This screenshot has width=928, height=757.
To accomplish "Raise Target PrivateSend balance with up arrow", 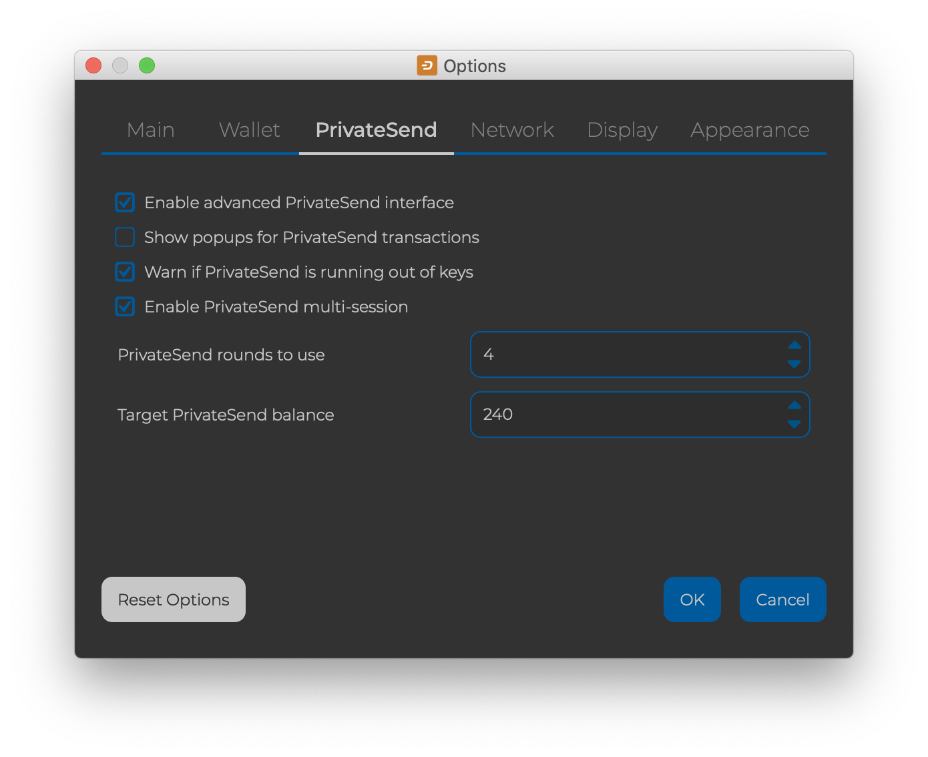I will pos(794,406).
